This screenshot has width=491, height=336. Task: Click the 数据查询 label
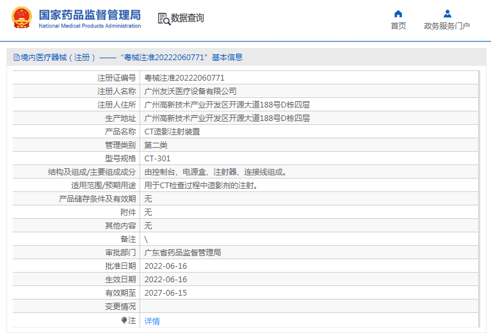[x=188, y=18]
